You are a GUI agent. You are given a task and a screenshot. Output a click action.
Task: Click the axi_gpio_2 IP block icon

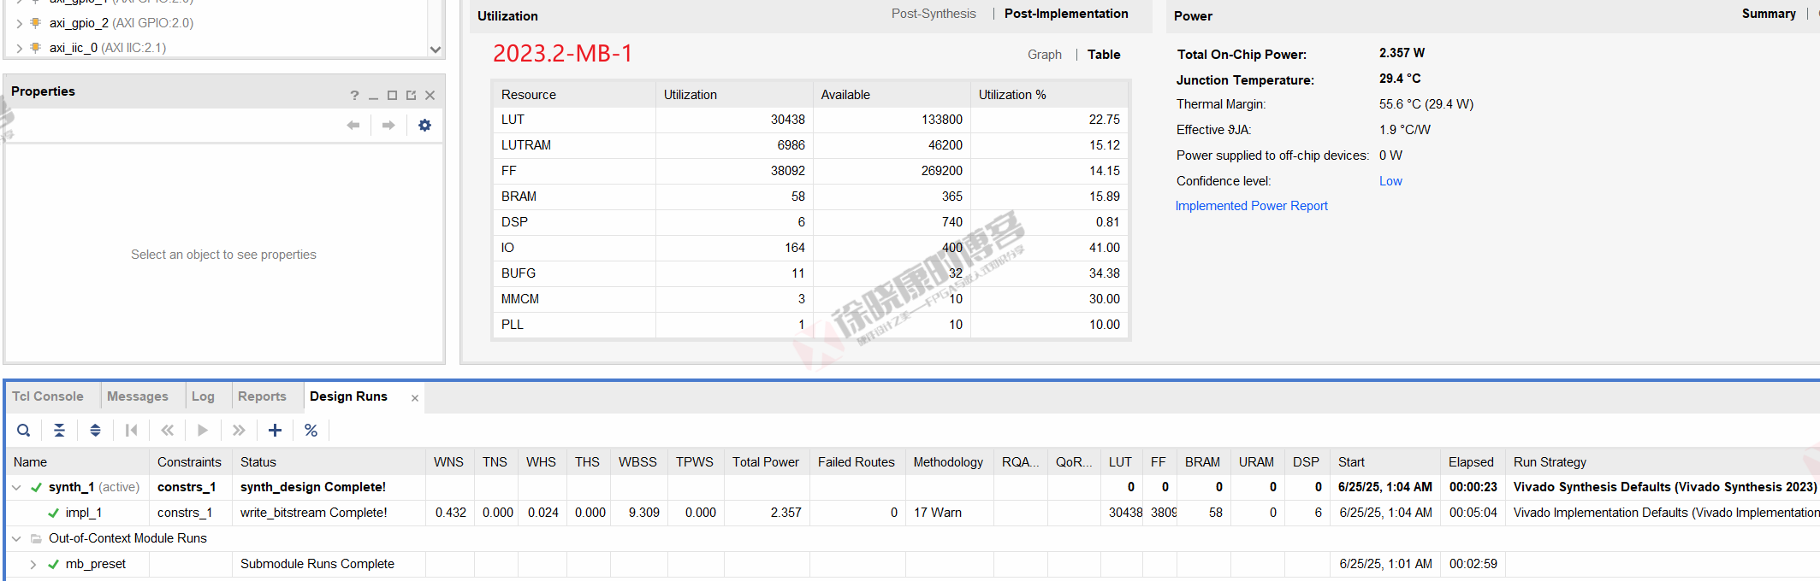[35, 23]
